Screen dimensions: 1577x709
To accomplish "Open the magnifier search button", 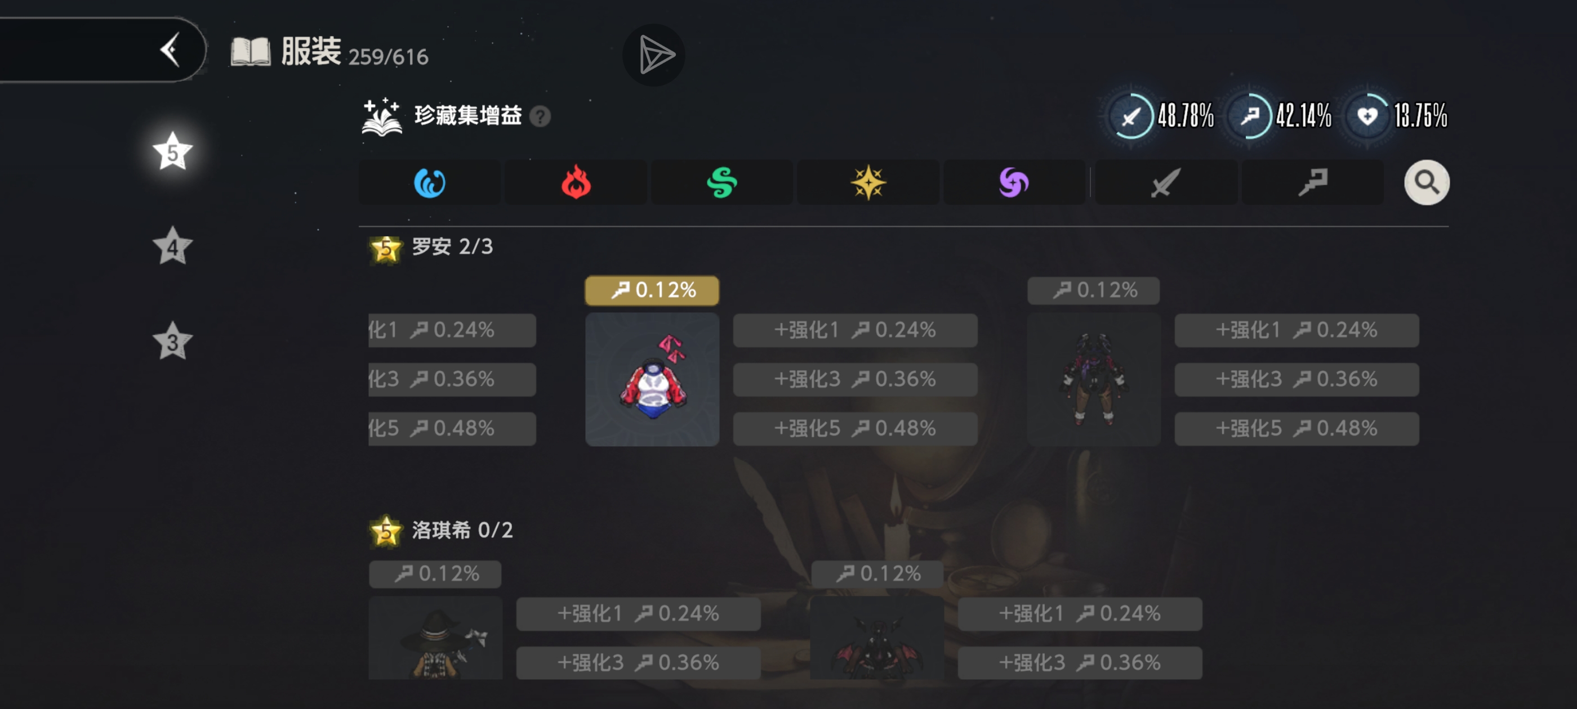I will click(x=1427, y=182).
